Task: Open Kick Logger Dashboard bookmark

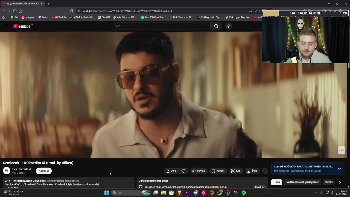Action: click(238, 17)
